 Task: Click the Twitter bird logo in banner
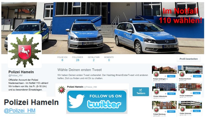click(77, 101)
